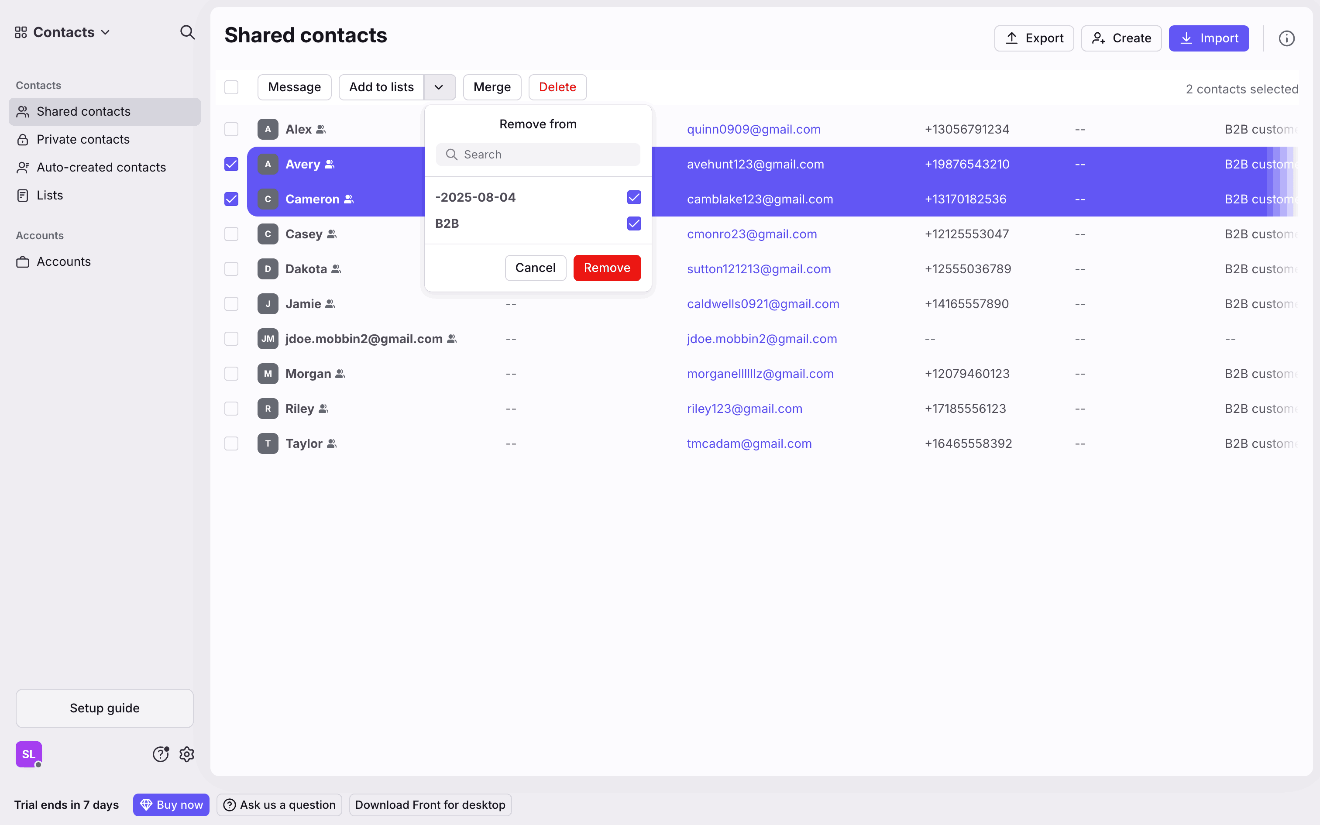Open settings gear icon at bottom left
Screen dimensions: 1320x825
click(186, 754)
